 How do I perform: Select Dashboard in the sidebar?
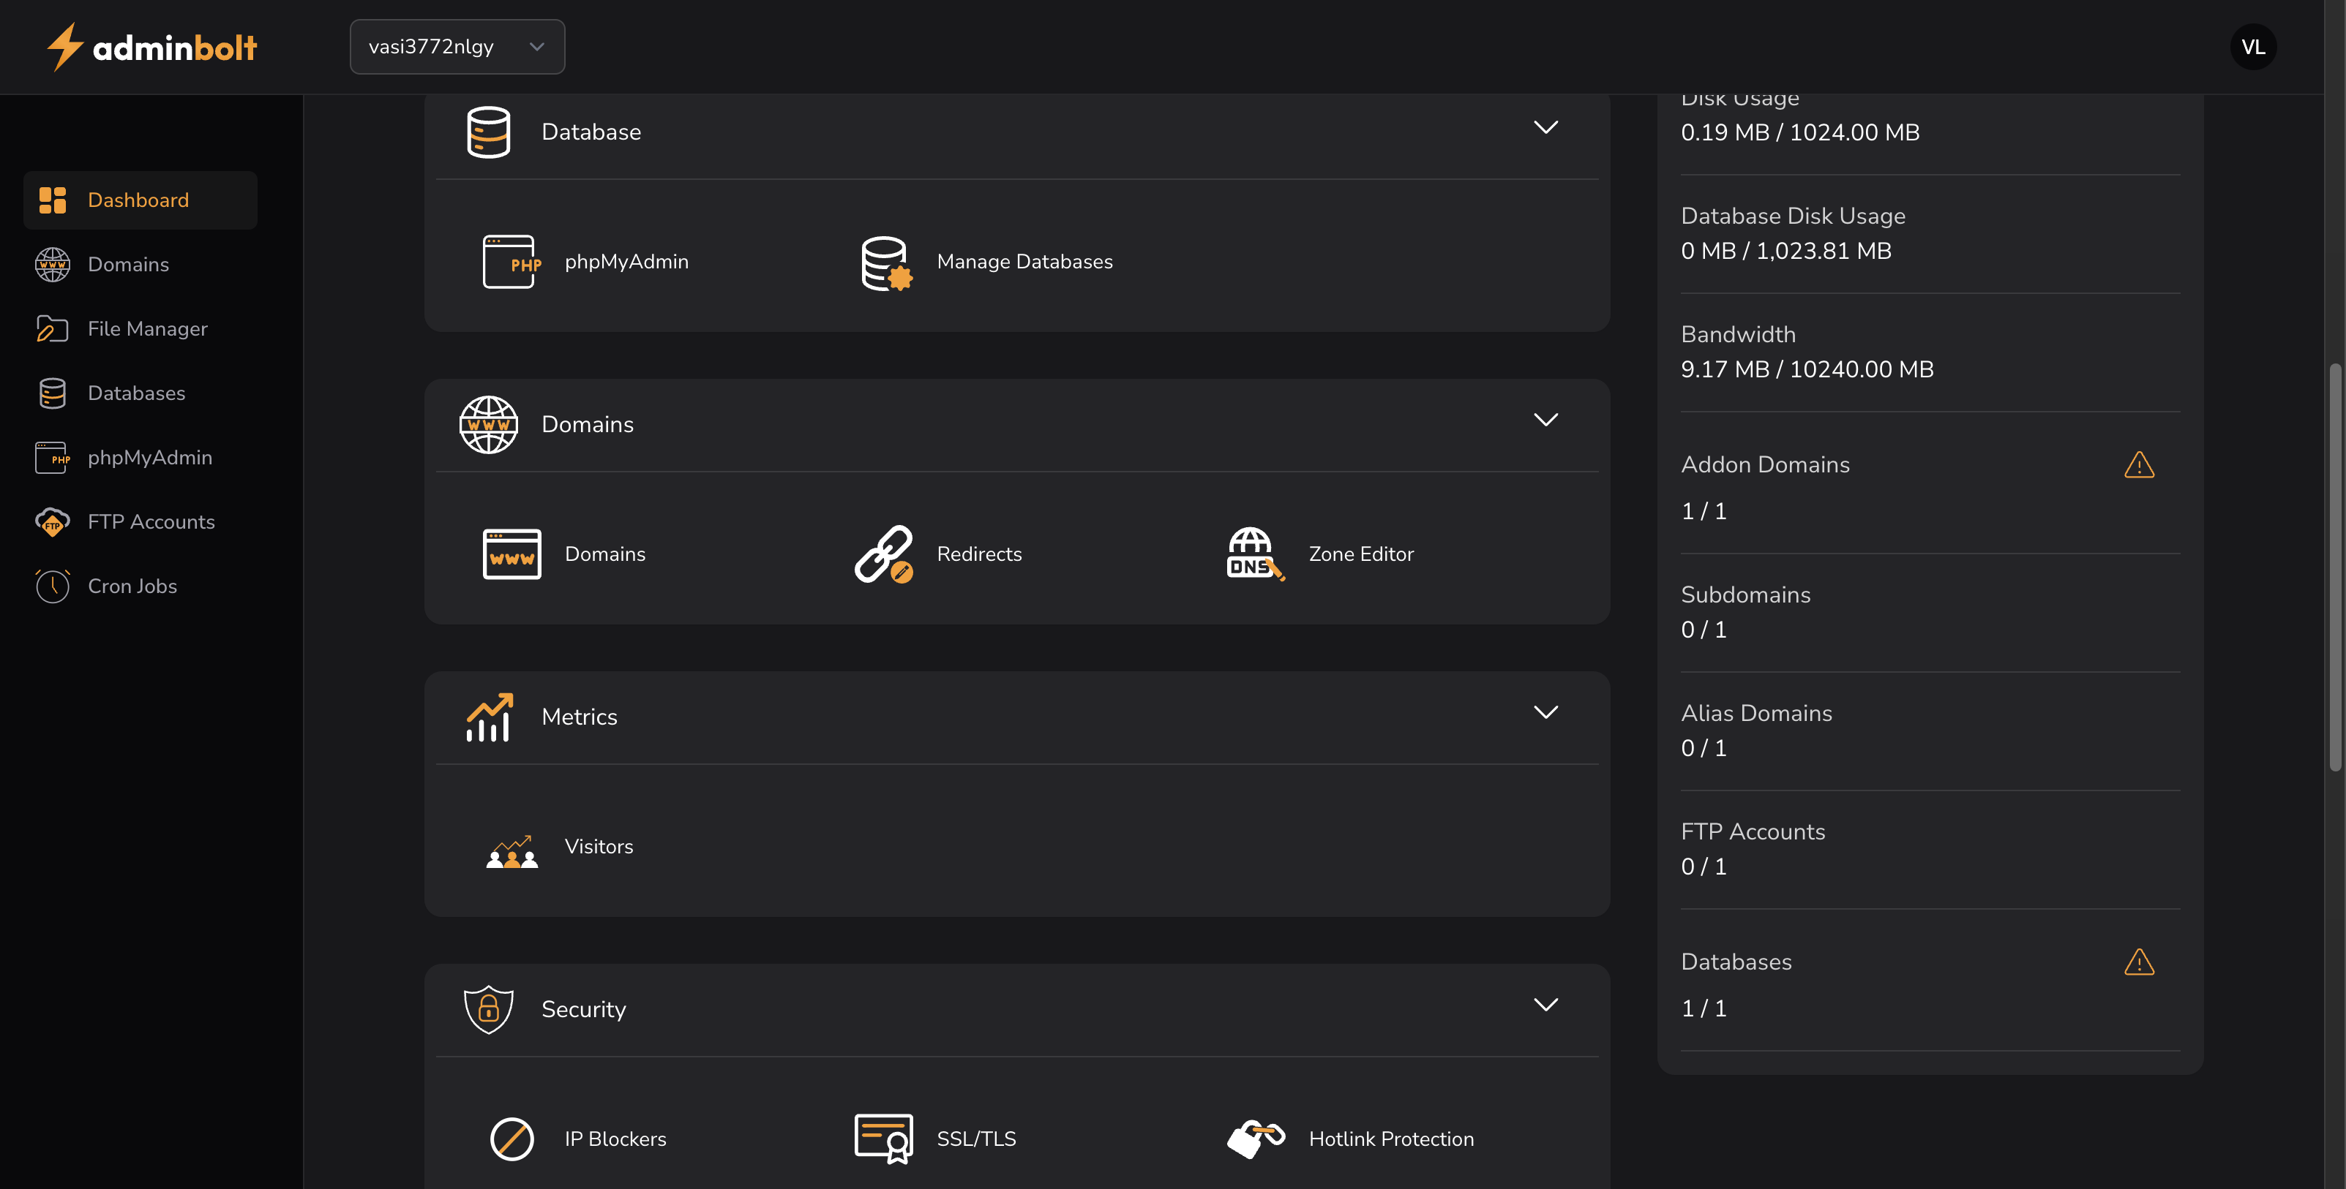(x=138, y=200)
